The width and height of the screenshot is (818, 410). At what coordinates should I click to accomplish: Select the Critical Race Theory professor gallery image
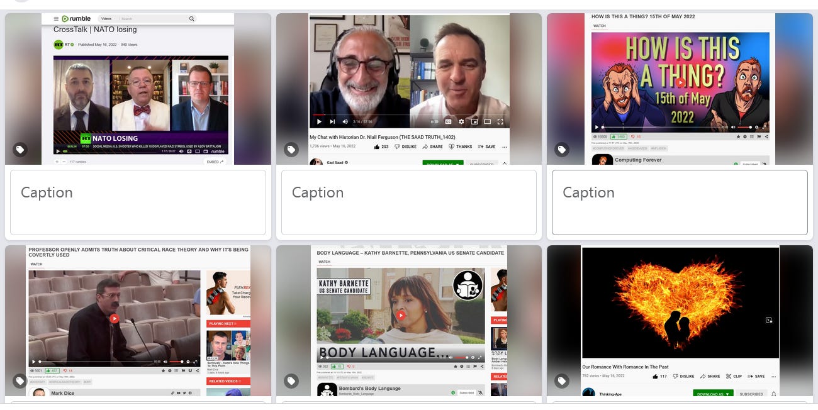coord(138,321)
